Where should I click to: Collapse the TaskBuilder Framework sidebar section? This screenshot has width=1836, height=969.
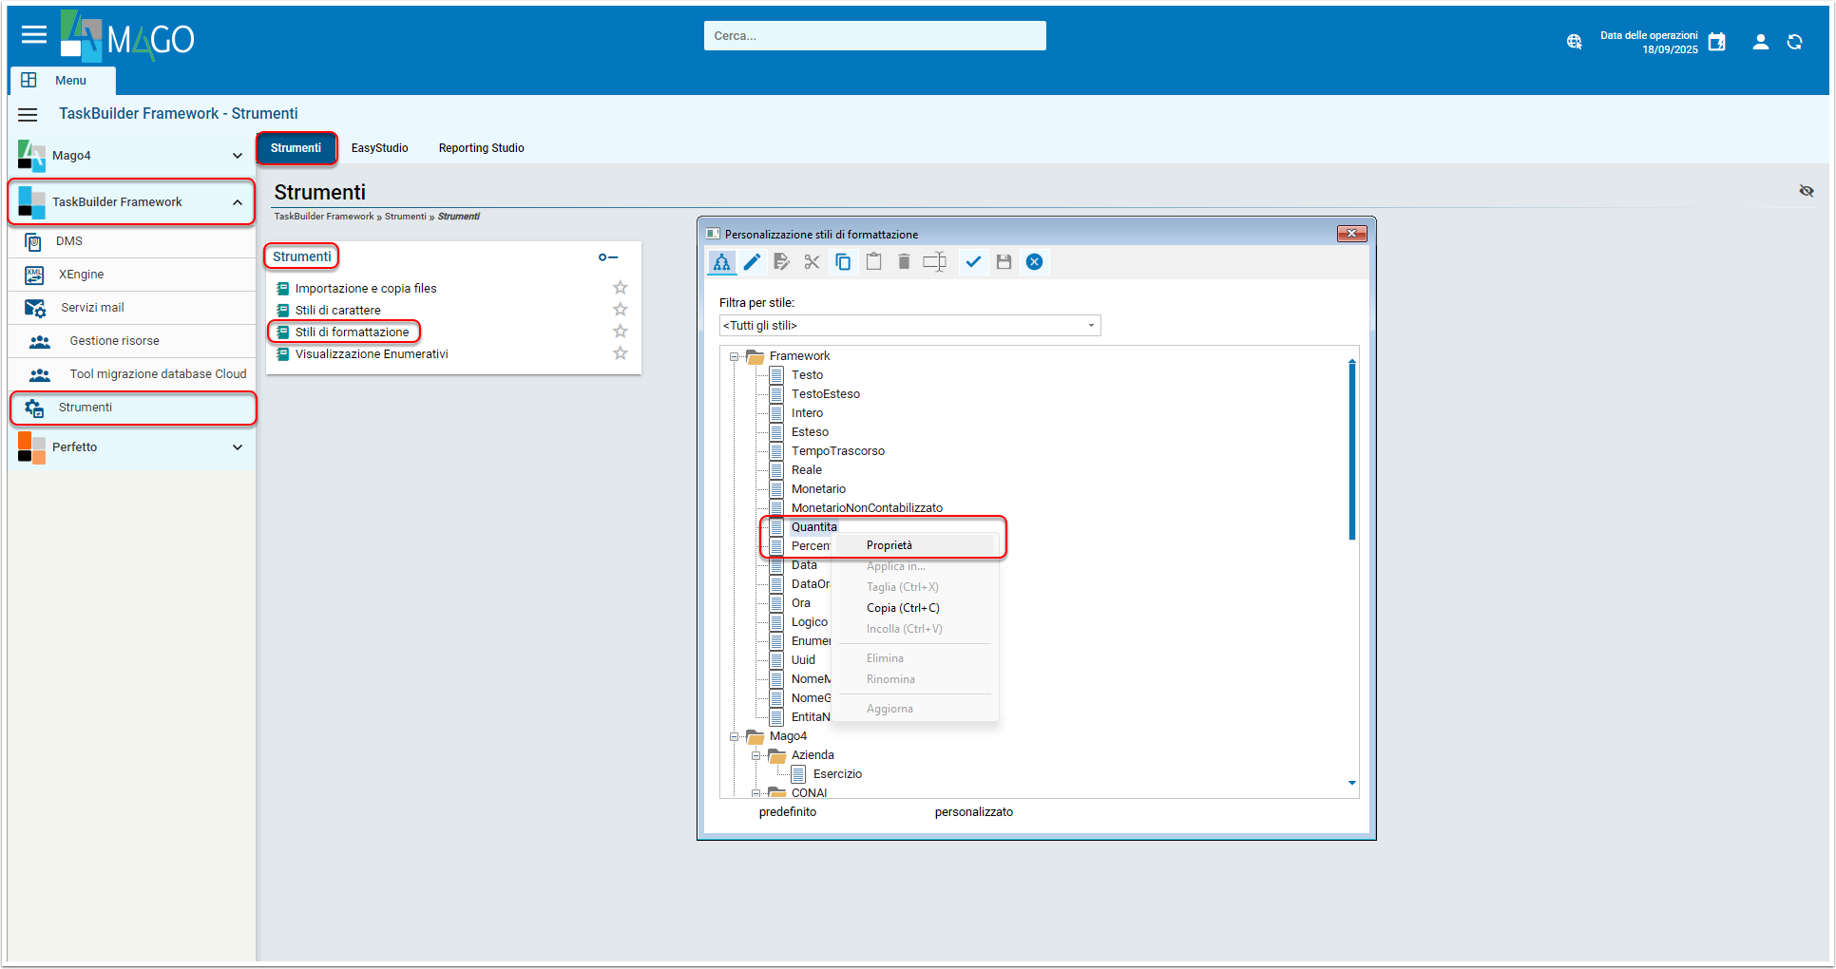pyautogui.click(x=238, y=202)
